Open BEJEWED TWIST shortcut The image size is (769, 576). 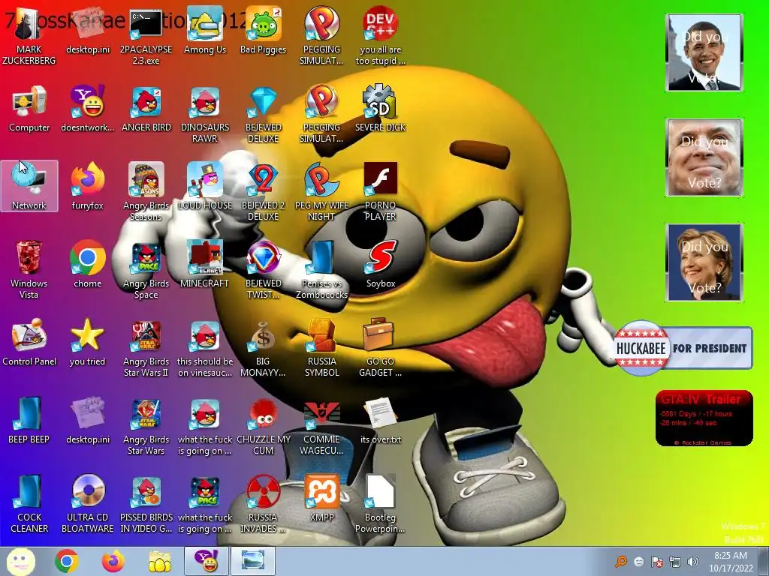tap(263, 269)
